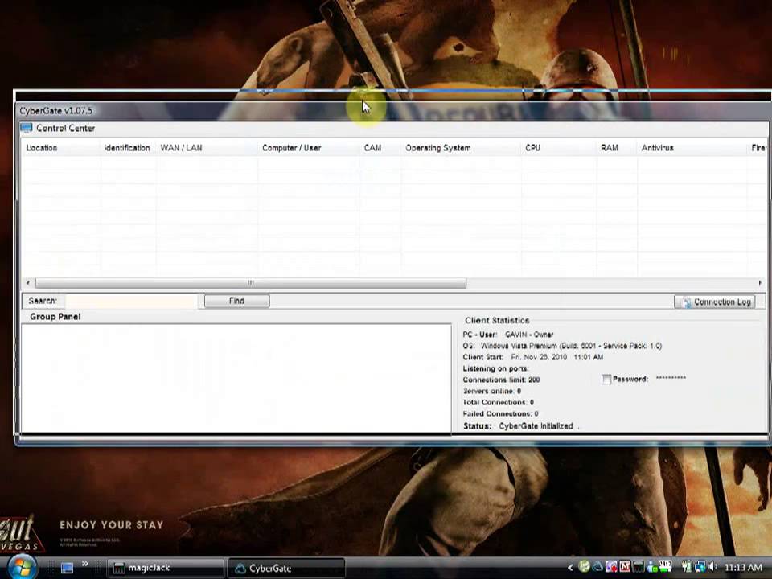This screenshot has height=579, width=772.
Task: Click the horizontal scrollbar thumb
Action: pos(251,283)
